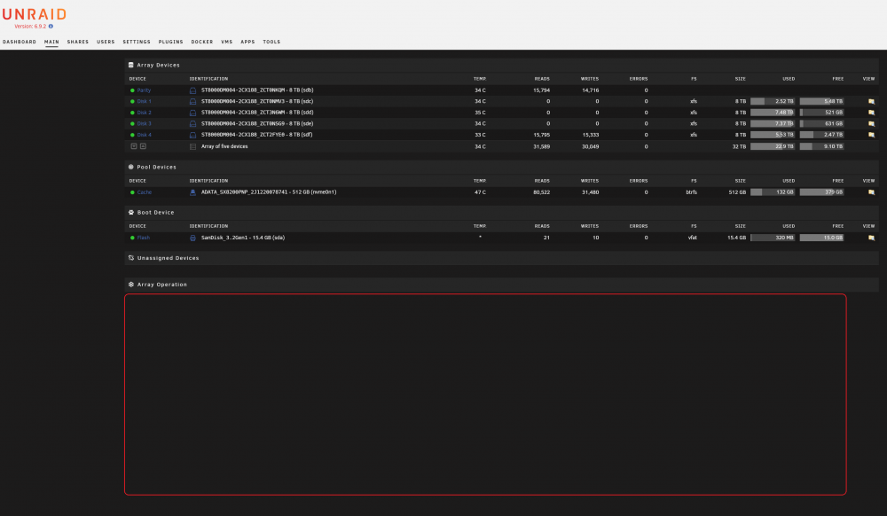Click the Array Devices section icon
887x516 pixels.
(x=130, y=65)
